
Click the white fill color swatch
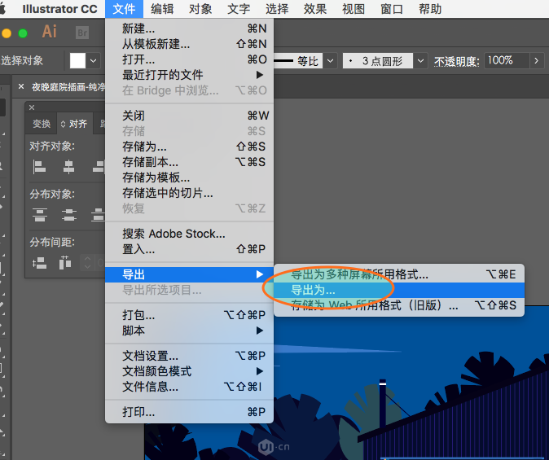77,61
